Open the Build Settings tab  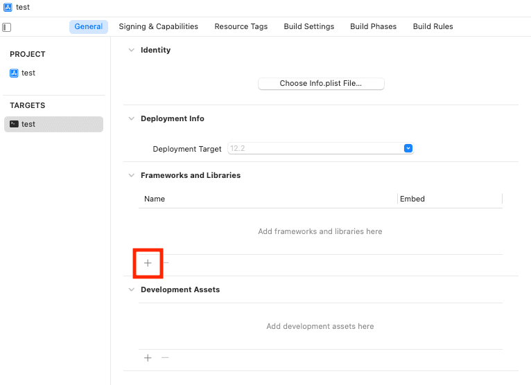(x=308, y=26)
